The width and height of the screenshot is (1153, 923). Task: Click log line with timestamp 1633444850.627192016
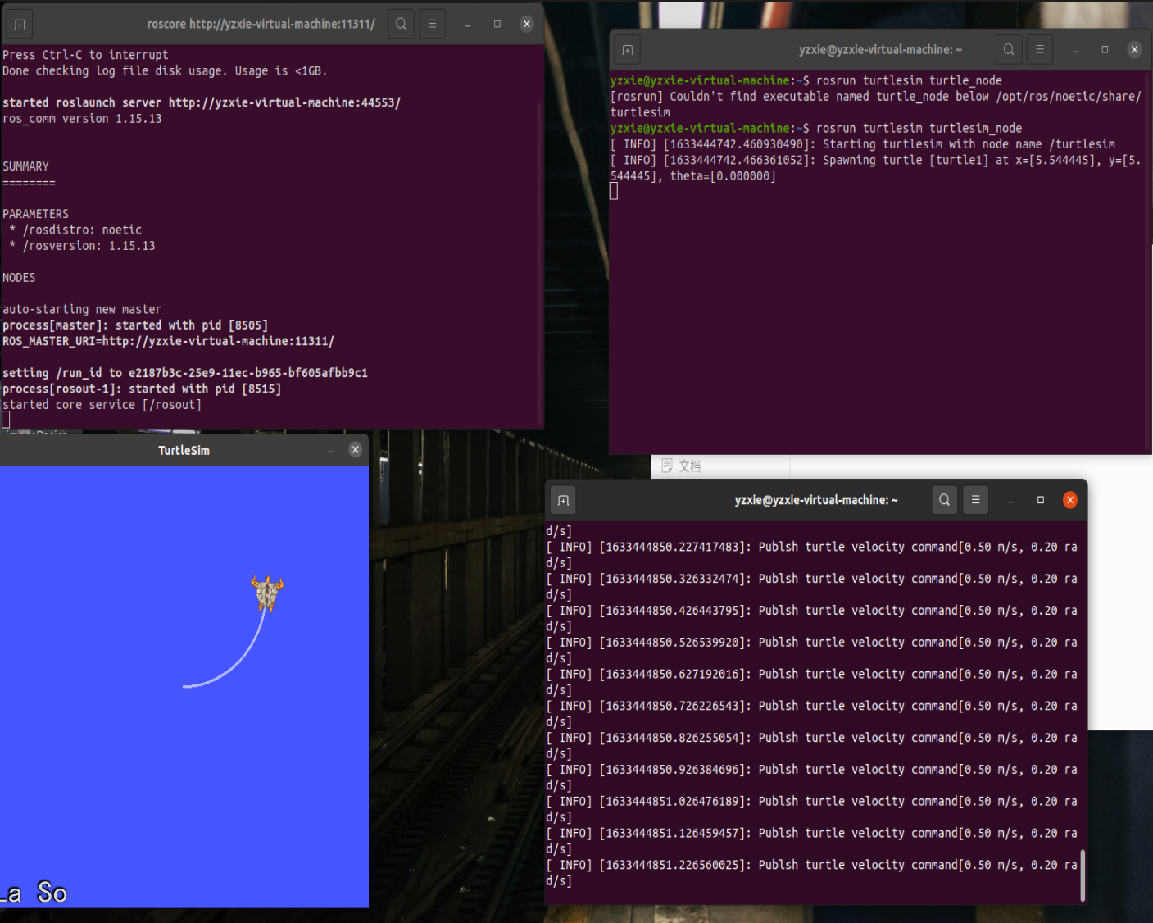pos(811,682)
